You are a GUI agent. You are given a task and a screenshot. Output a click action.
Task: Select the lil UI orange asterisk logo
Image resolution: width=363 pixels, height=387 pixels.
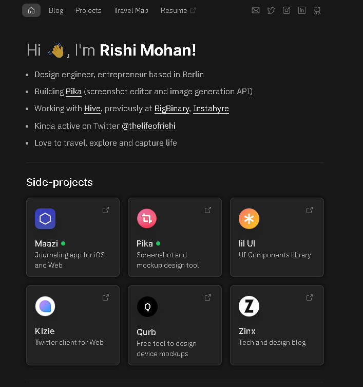tap(249, 219)
